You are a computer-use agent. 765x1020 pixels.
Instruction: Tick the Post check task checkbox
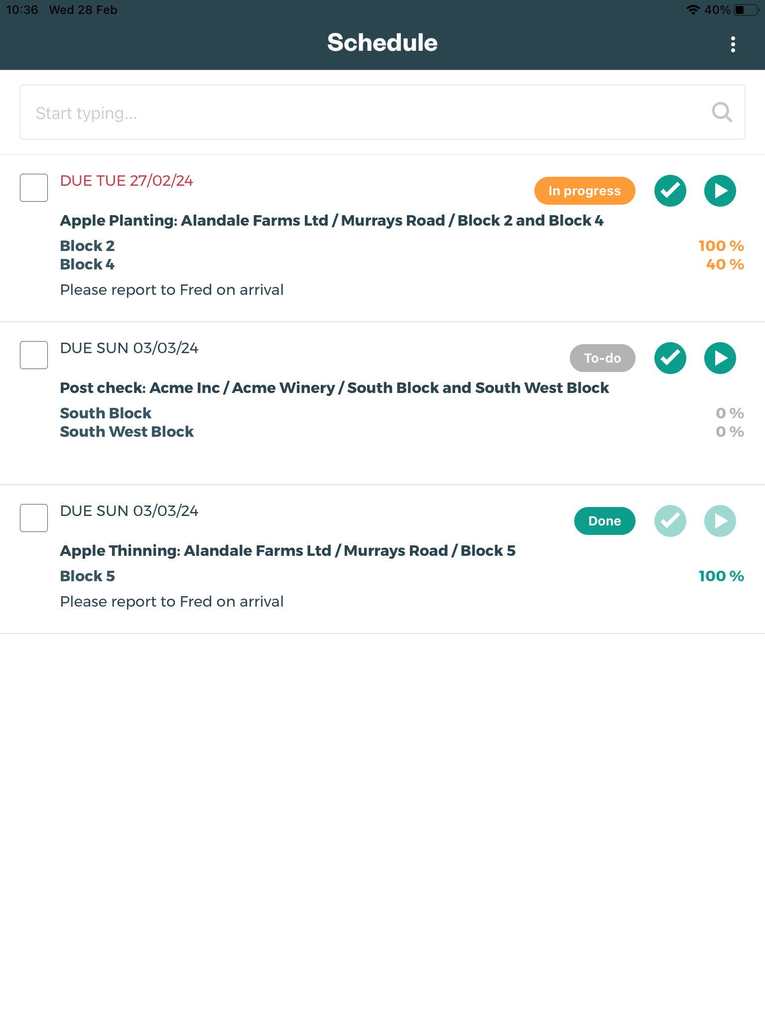coord(34,355)
